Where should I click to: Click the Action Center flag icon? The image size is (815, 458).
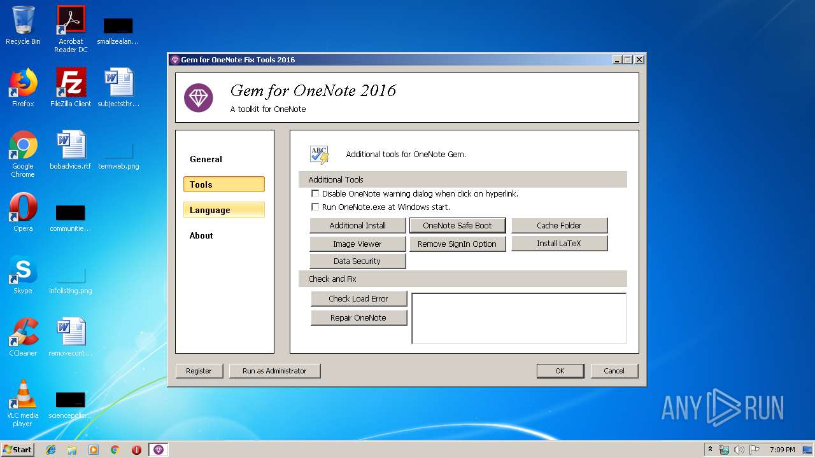pos(755,450)
